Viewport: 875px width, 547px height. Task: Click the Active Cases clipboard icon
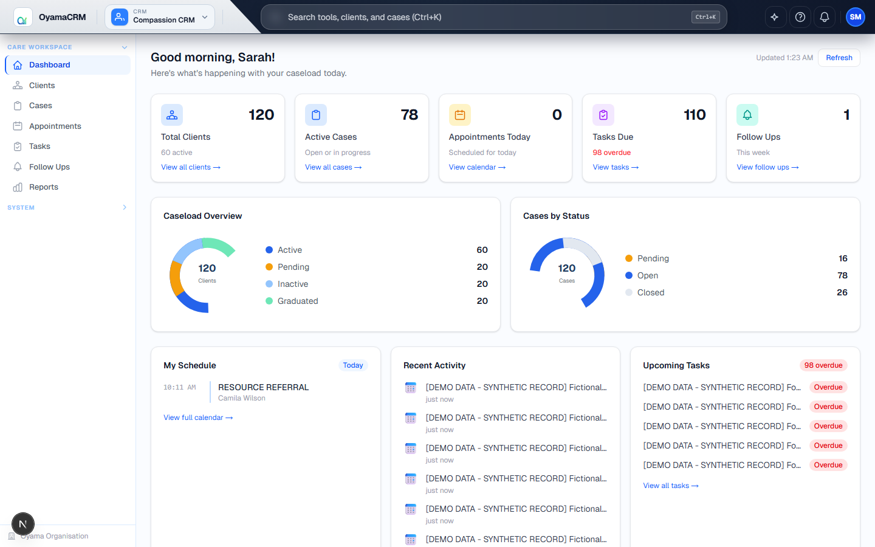316,115
